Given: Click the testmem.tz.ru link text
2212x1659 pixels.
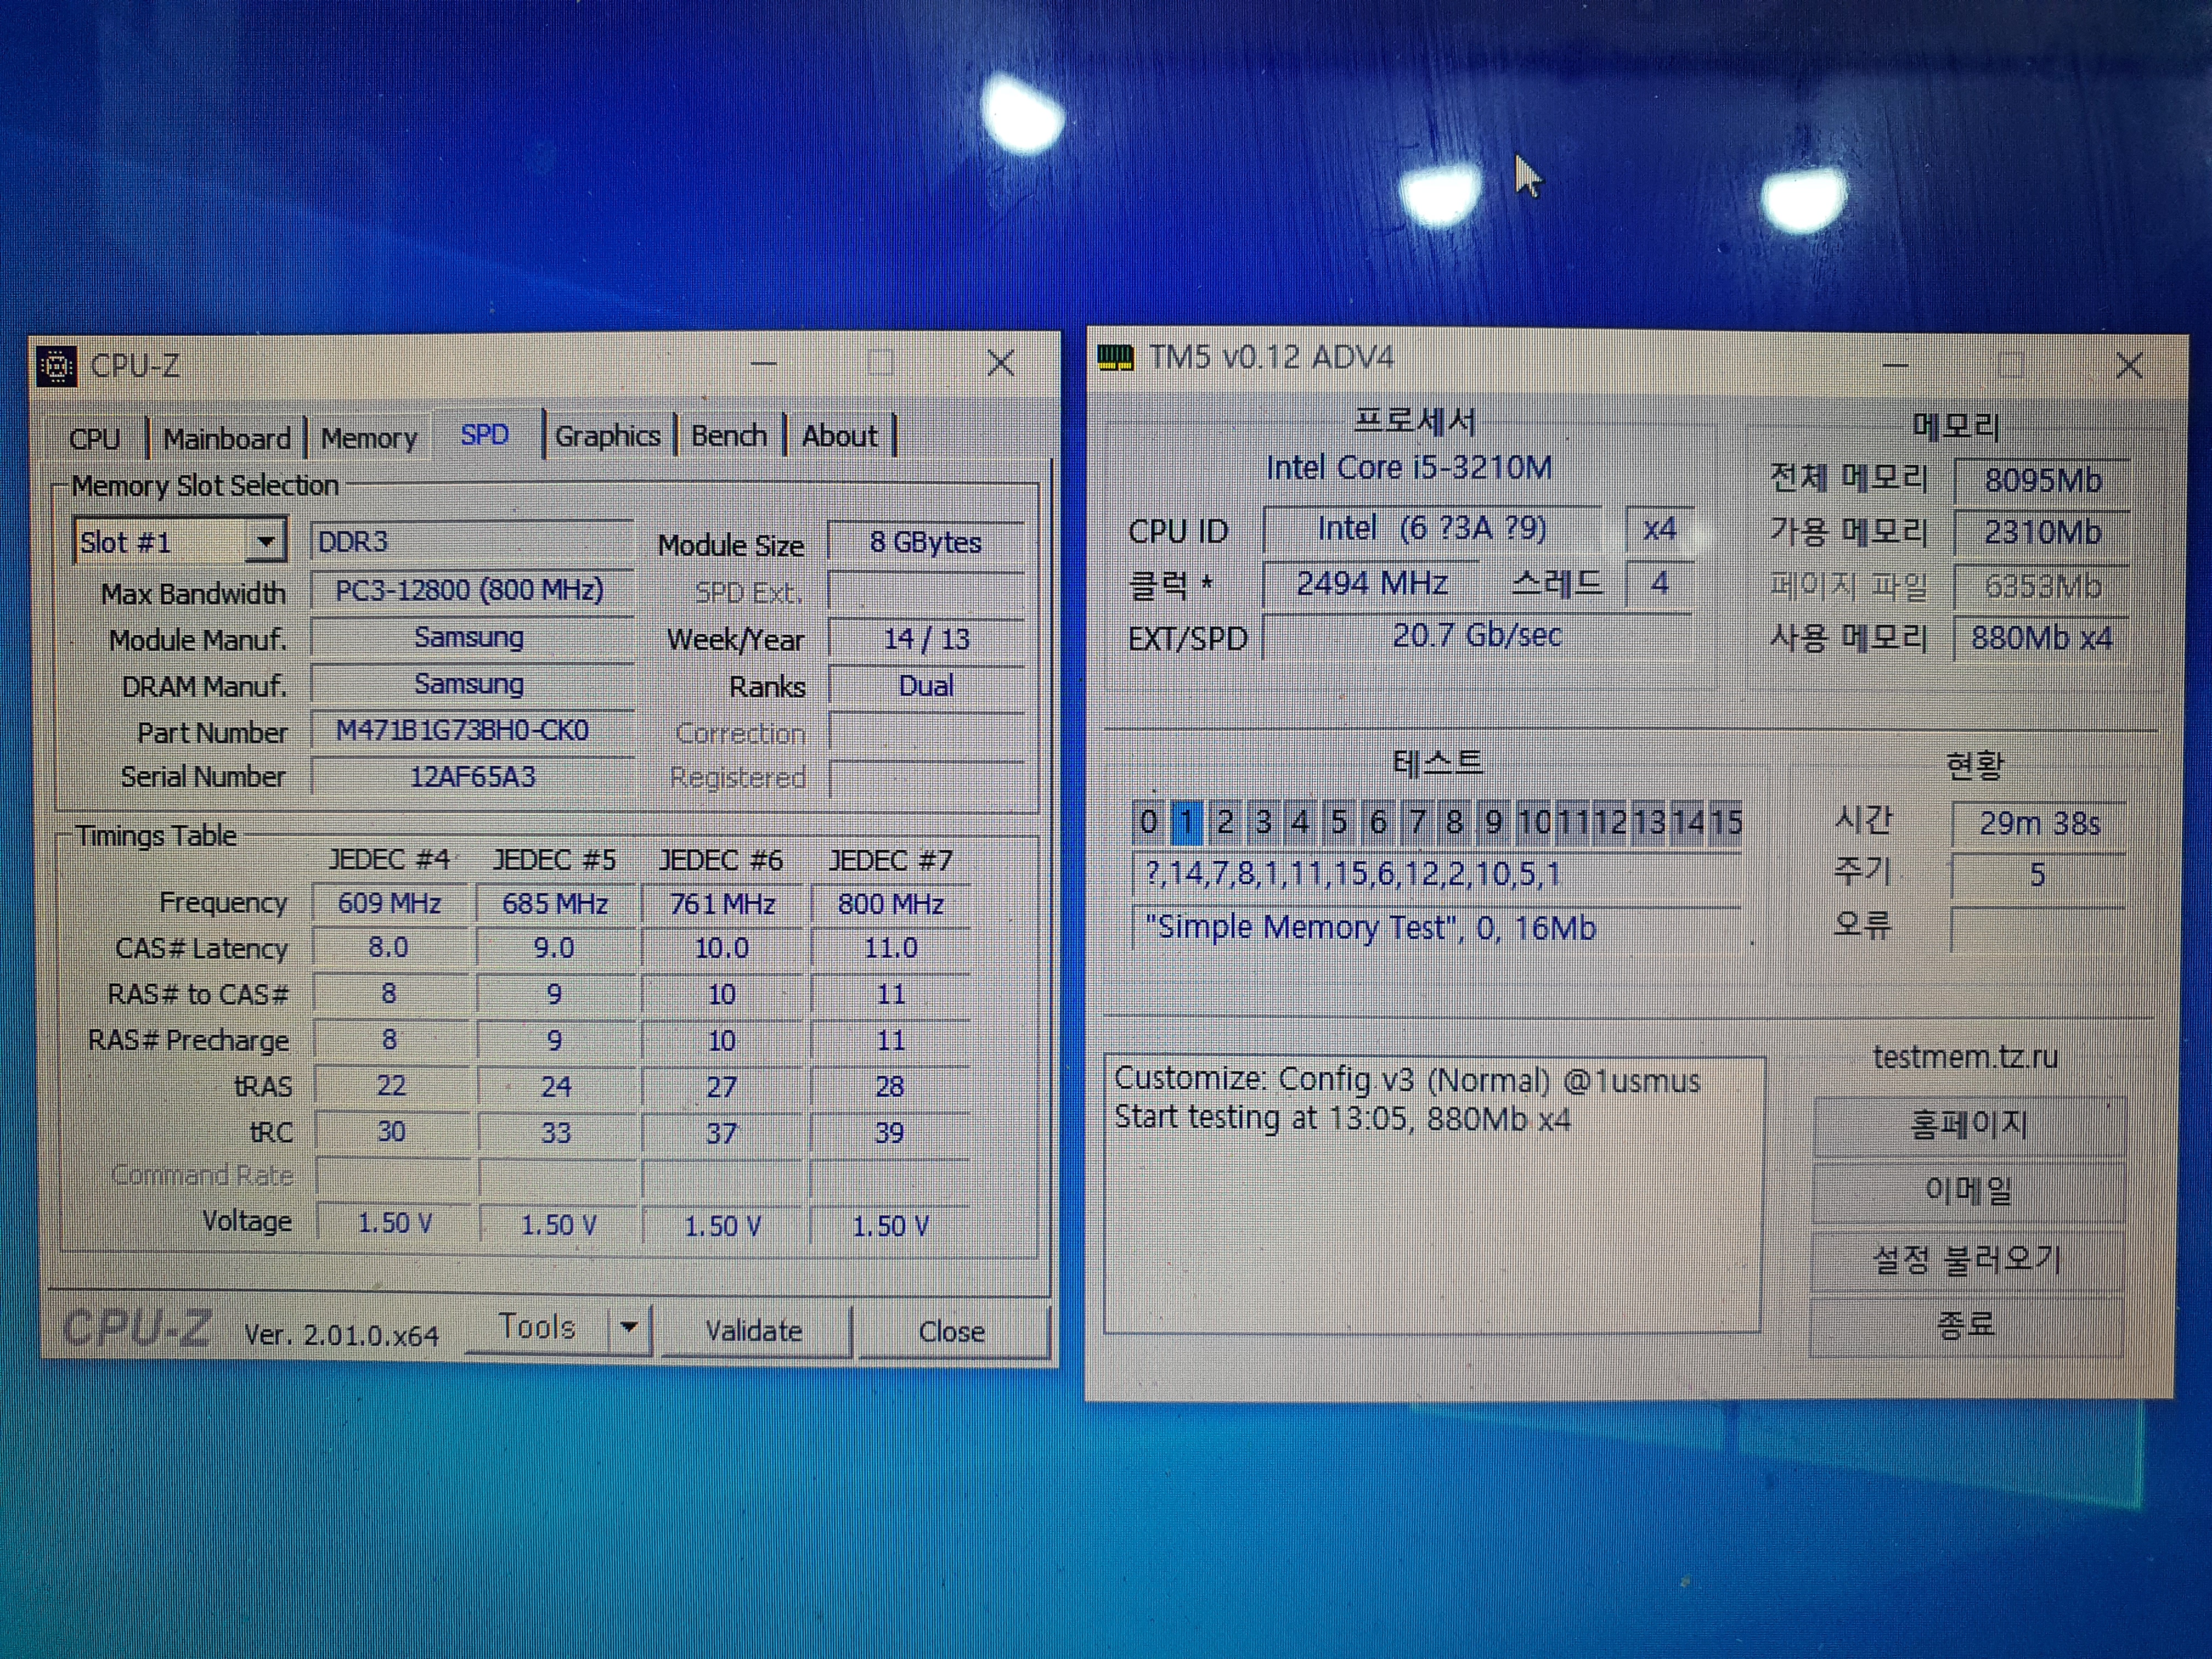Looking at the screenshot, I should coord(1965,1057).
